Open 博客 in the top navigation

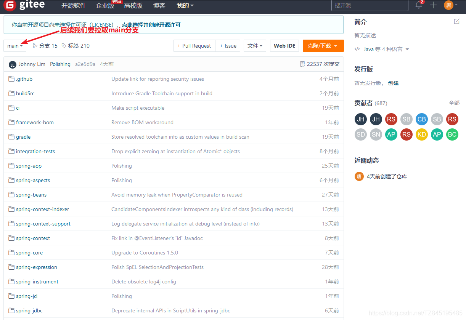click(159, 5)
